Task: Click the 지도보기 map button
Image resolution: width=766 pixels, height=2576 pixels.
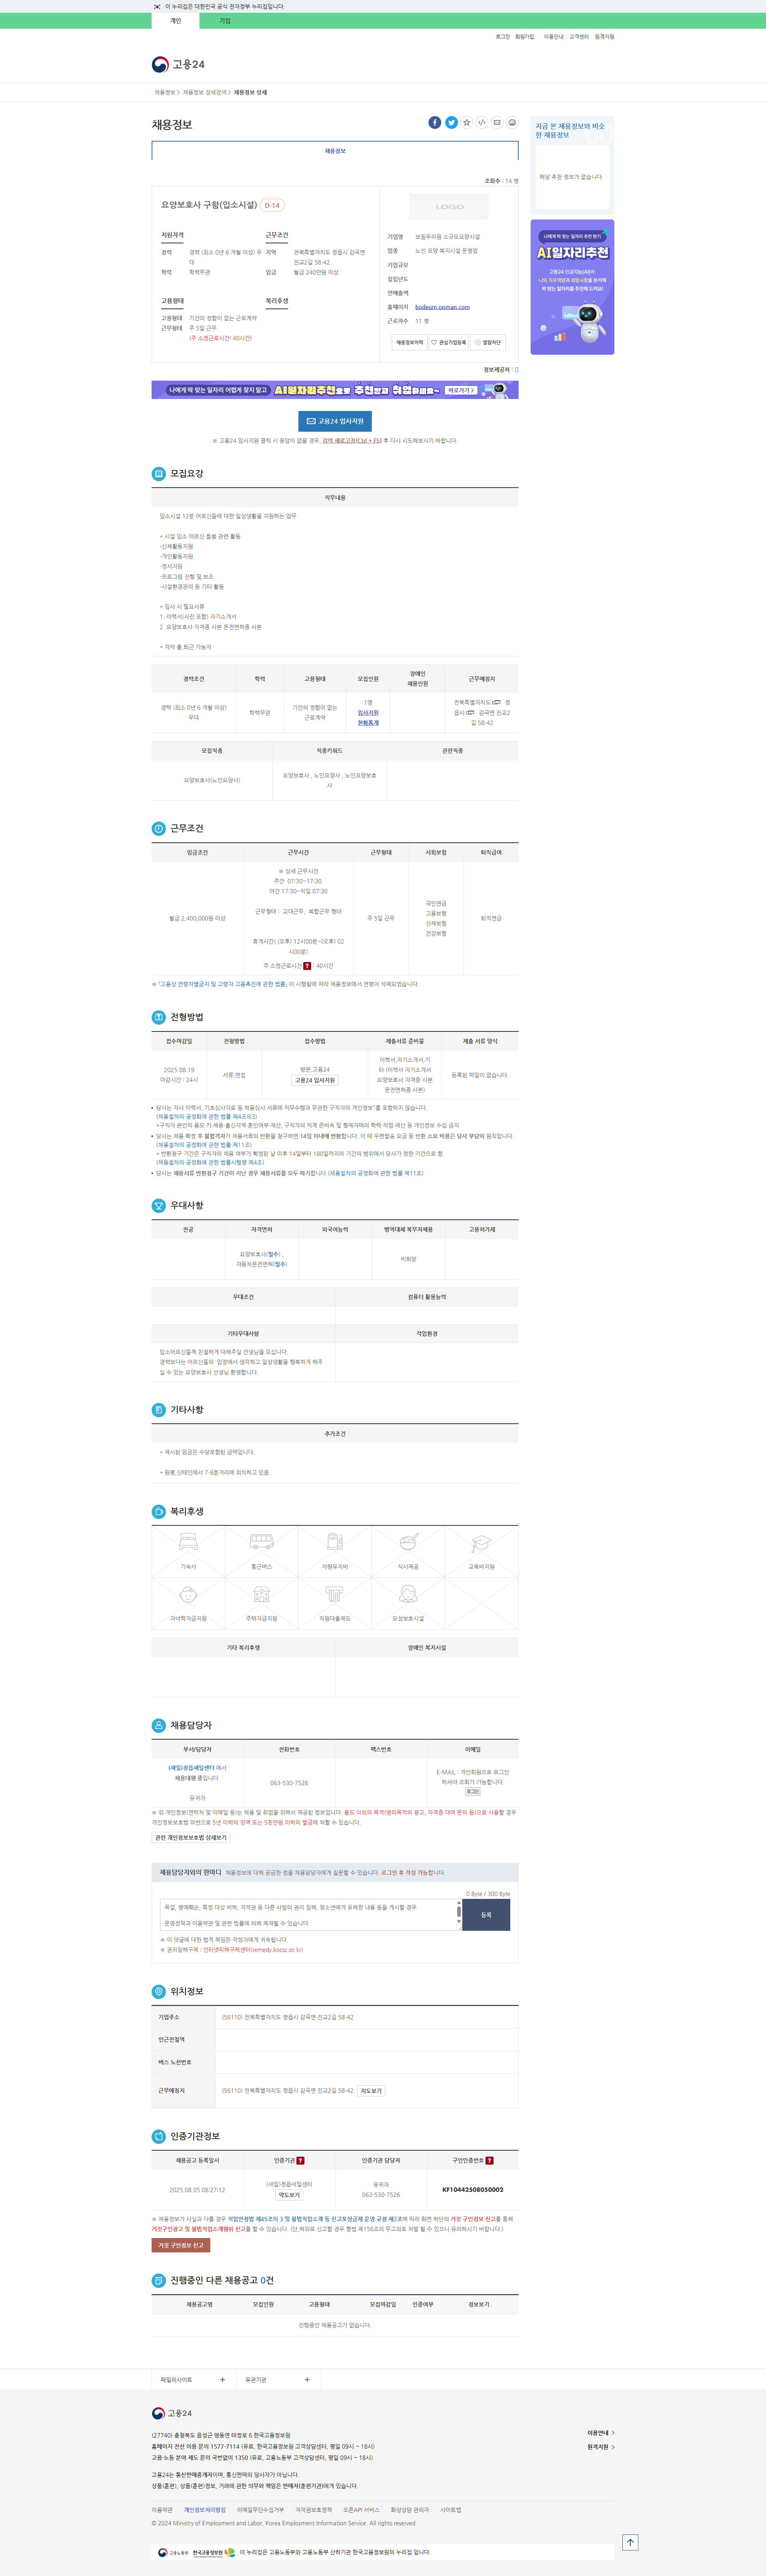Action: tap(371, 2091)
